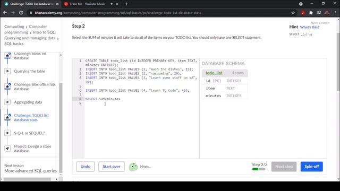Switch to the Erase Me YouTube Music tab

[x=87, y=4]
